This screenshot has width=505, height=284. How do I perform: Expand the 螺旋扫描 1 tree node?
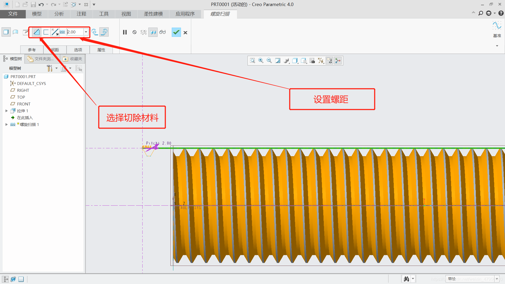7,124
